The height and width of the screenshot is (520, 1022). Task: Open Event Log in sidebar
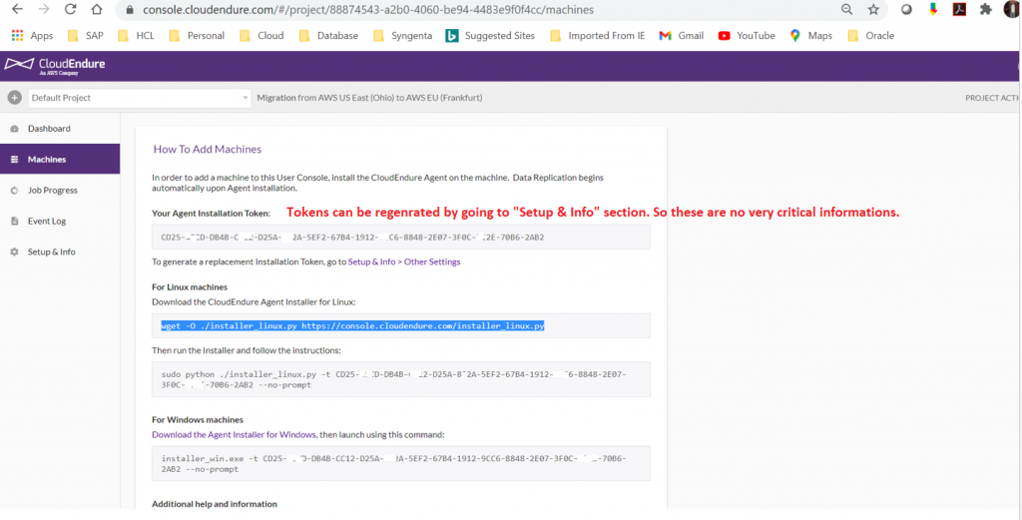tap(60, 221)
